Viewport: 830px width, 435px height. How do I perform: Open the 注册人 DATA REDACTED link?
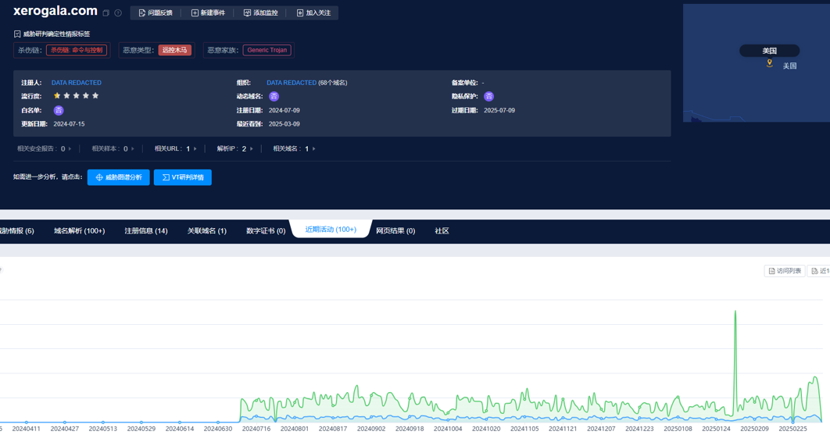point(77,83)
